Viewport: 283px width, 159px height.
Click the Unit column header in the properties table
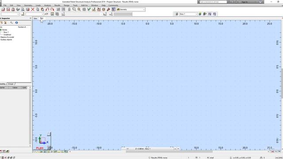pos(24,87)
